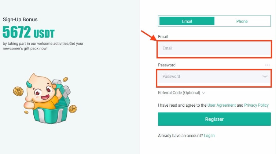Click the red arrow pointing at Email
276x154 pixels.
coord(148,35)
